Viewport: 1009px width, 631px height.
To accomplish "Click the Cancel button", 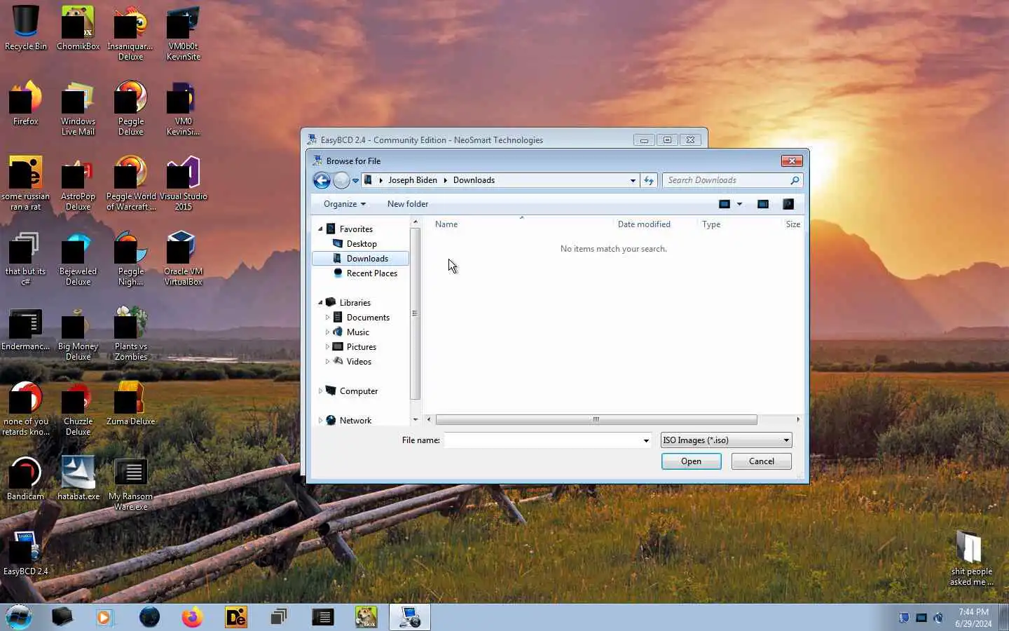I will (x=761, y=461).
